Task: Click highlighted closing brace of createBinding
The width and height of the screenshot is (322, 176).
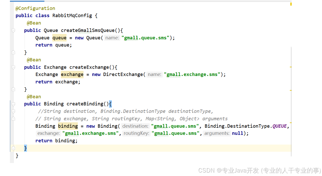Action: coord(26,148)
